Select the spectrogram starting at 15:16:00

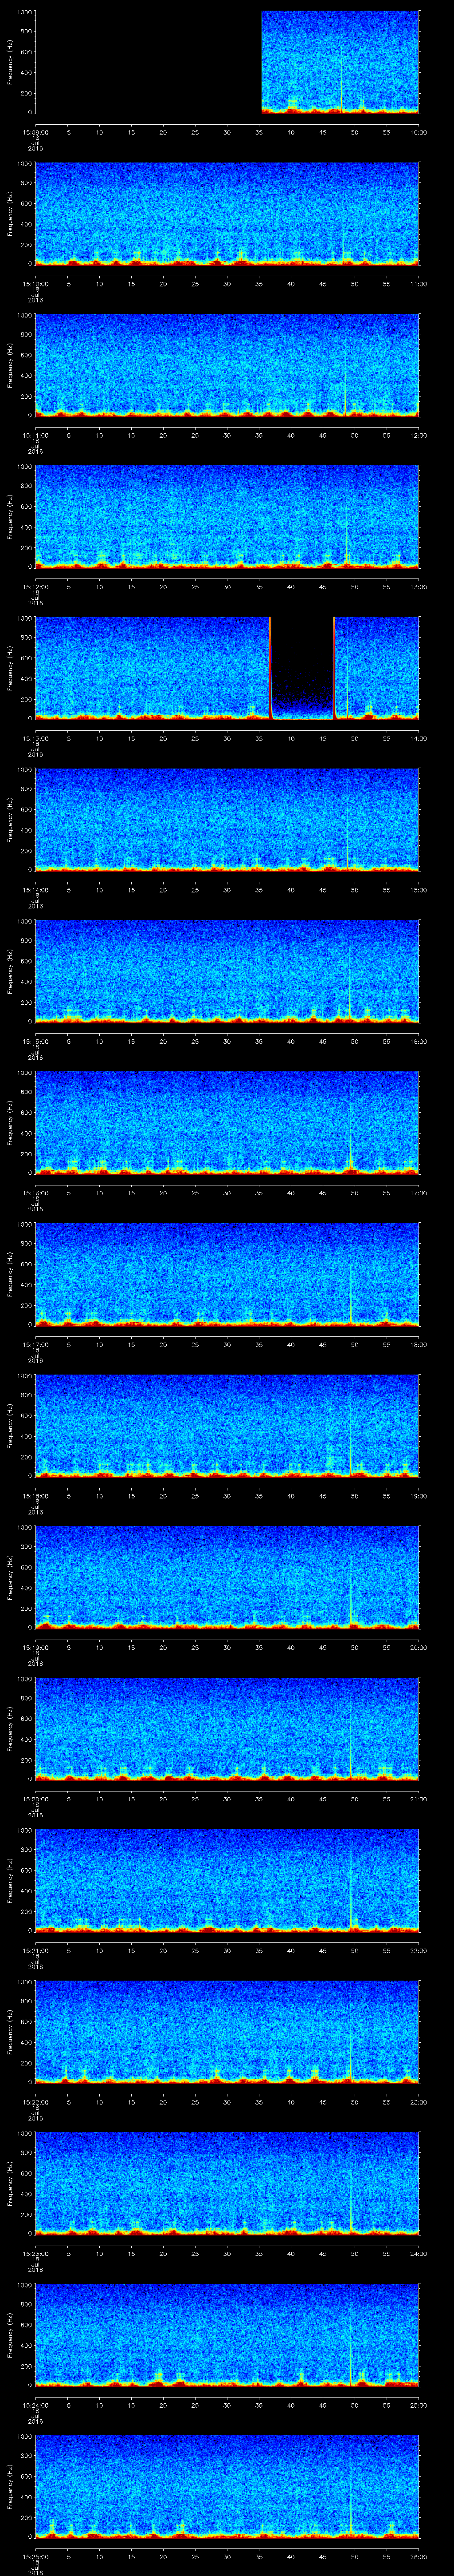(227, 1123)
